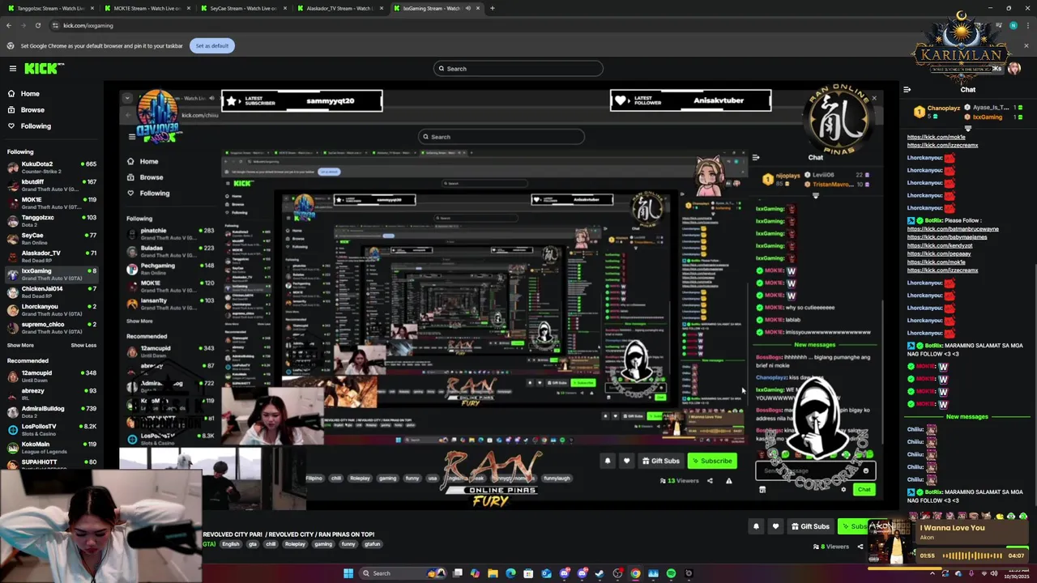Click the main stream bell notification icon
This screenshot has height=583, width=1037.
point(756,526)
